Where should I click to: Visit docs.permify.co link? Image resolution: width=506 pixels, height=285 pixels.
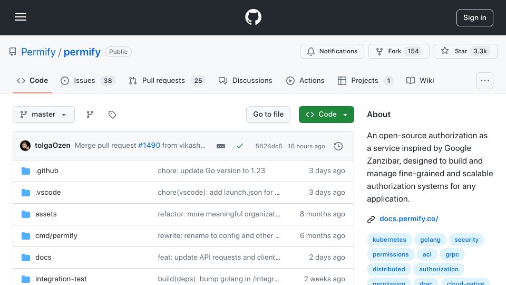tap(408, 218)
